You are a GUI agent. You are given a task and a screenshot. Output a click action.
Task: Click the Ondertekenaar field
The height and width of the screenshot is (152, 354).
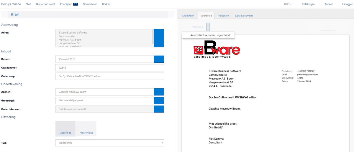coord(104,109)
